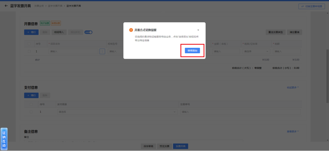Close the 开票方式切换提醒 dialog
The height and width of the screenshot is (151, 329).
[x=198, y=30]
